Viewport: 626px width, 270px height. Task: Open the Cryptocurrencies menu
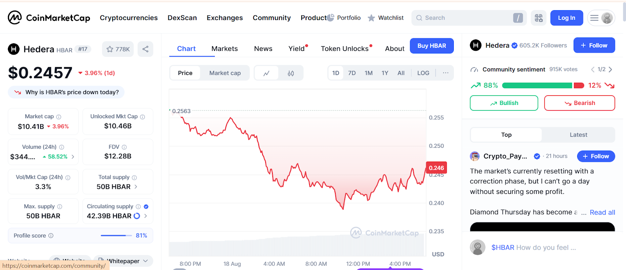(129, 18)
